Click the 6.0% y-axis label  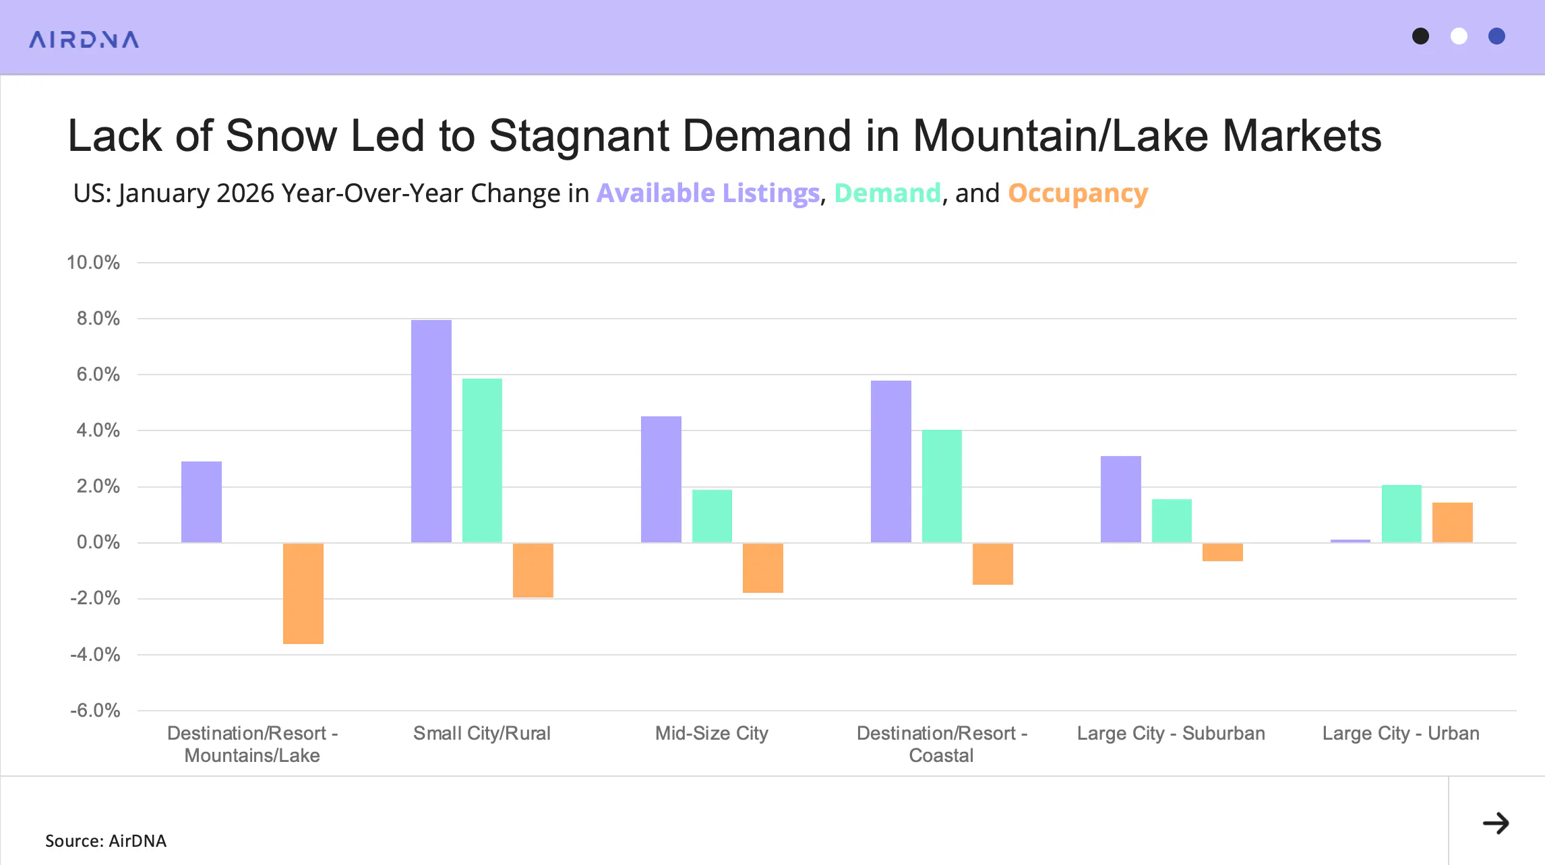98,374
